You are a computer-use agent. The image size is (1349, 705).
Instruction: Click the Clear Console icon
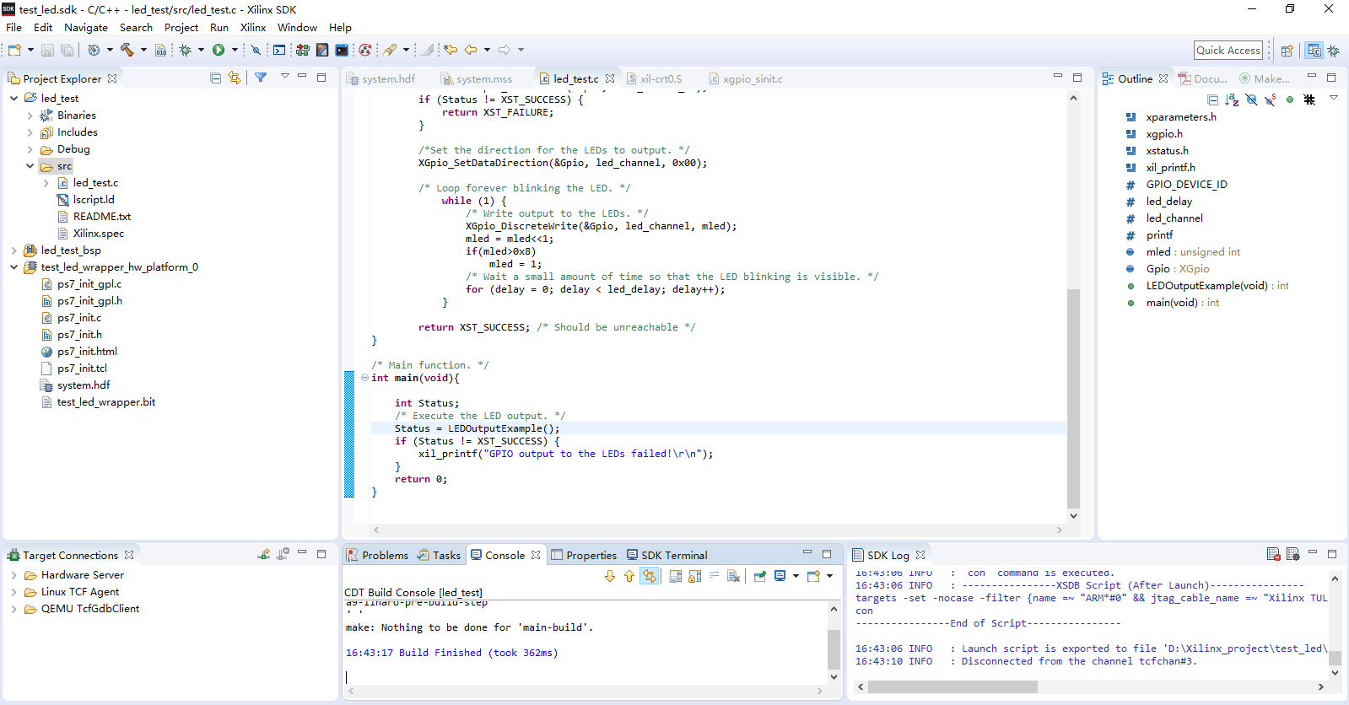pos(734,576)
